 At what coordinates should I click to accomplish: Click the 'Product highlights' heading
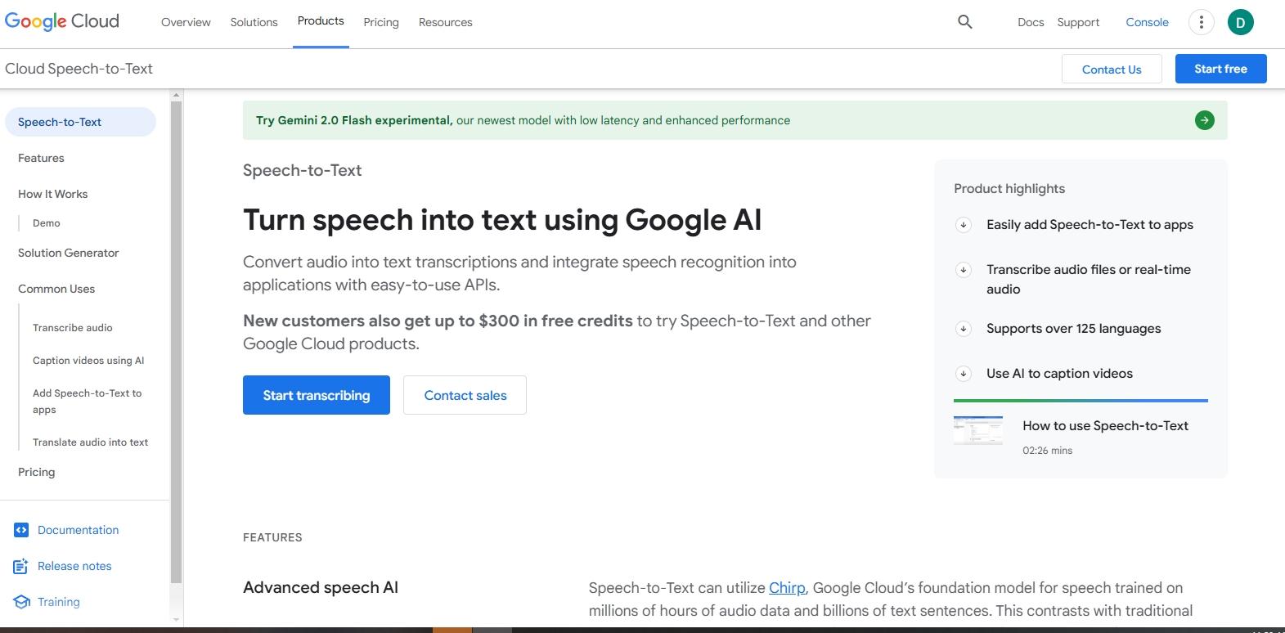coord(1009,189)
